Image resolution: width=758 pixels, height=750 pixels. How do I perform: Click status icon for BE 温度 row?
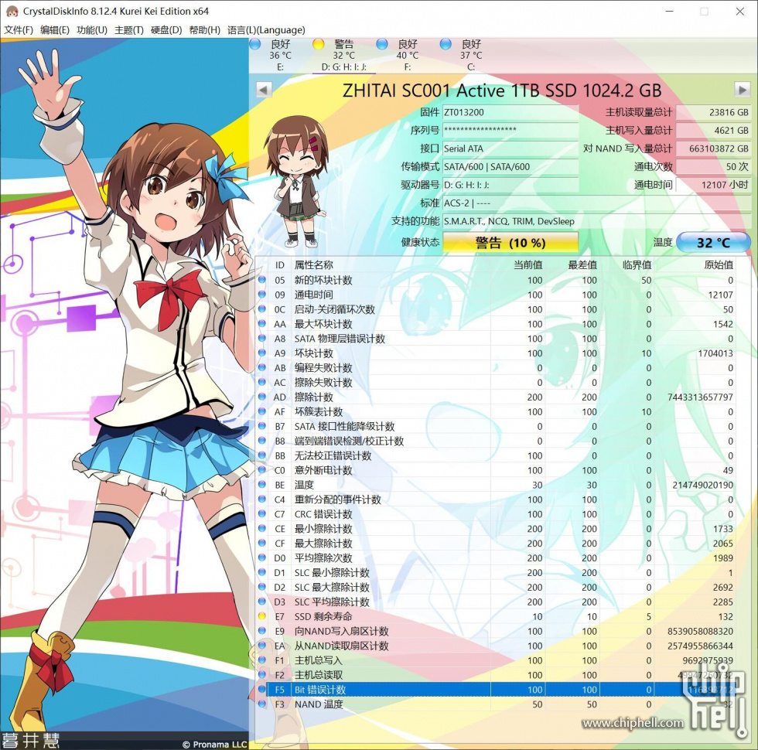coord(262,484)
